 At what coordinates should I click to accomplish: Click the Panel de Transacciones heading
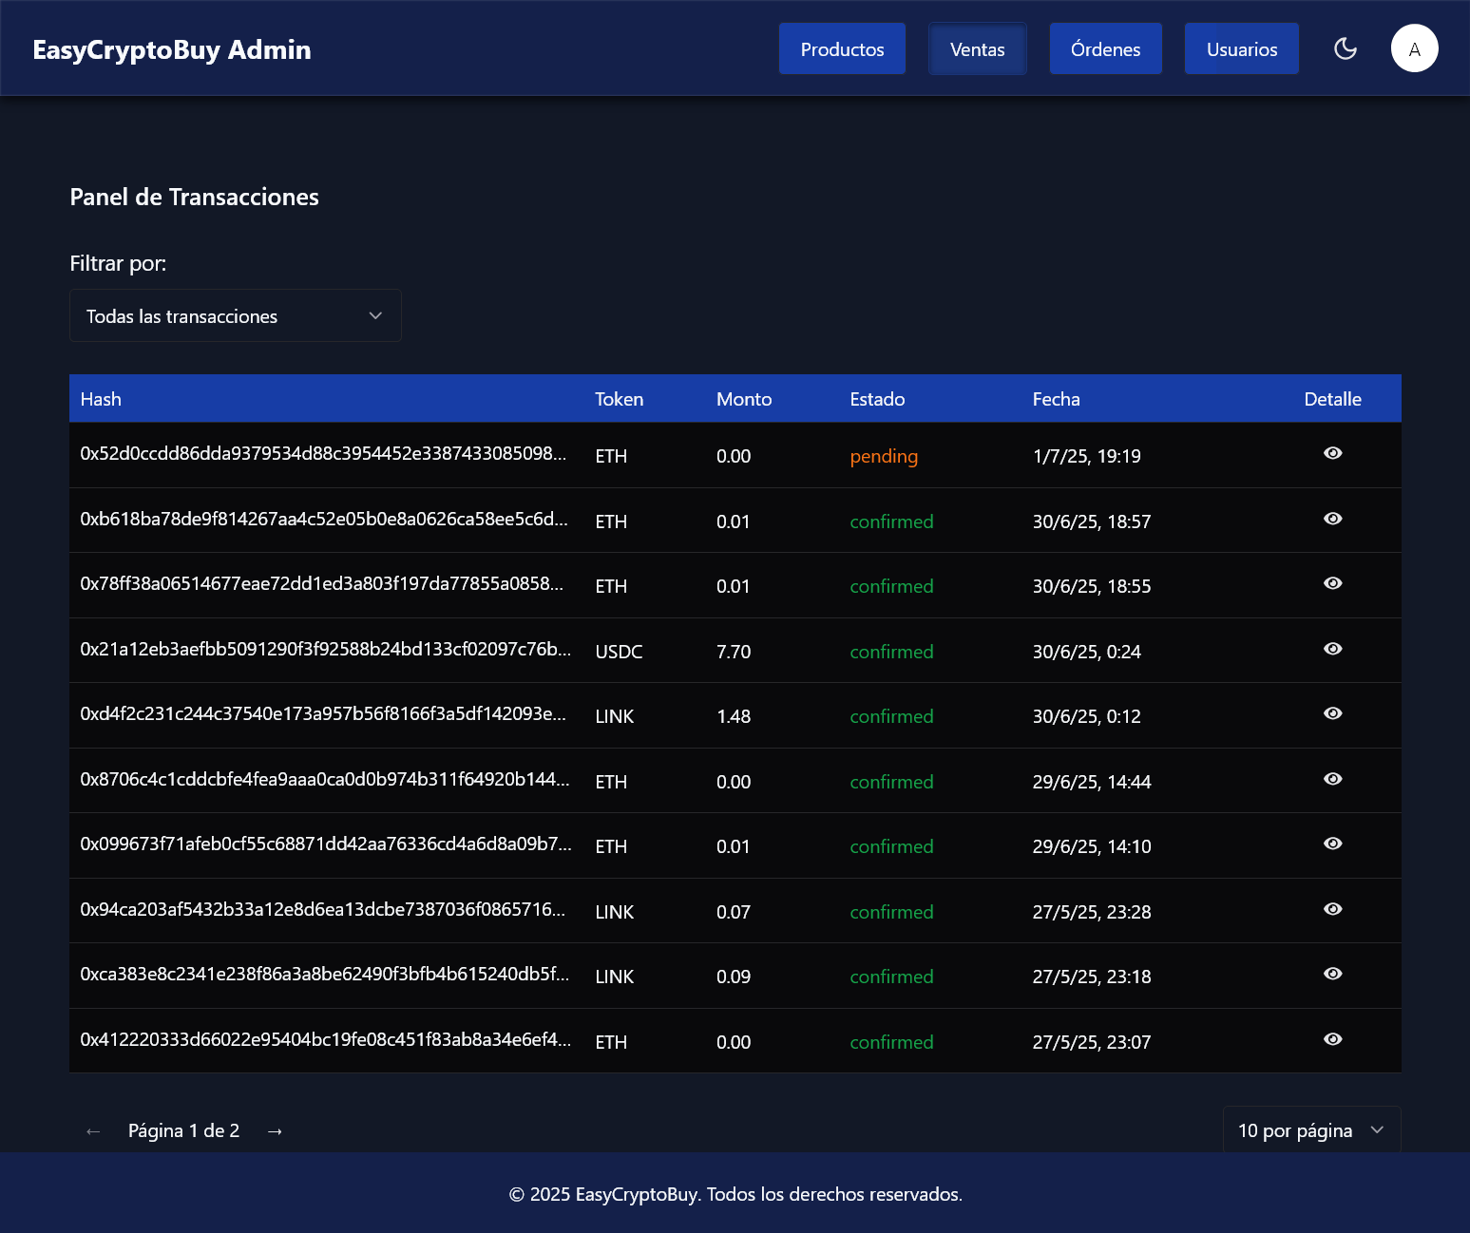(194, 197)
